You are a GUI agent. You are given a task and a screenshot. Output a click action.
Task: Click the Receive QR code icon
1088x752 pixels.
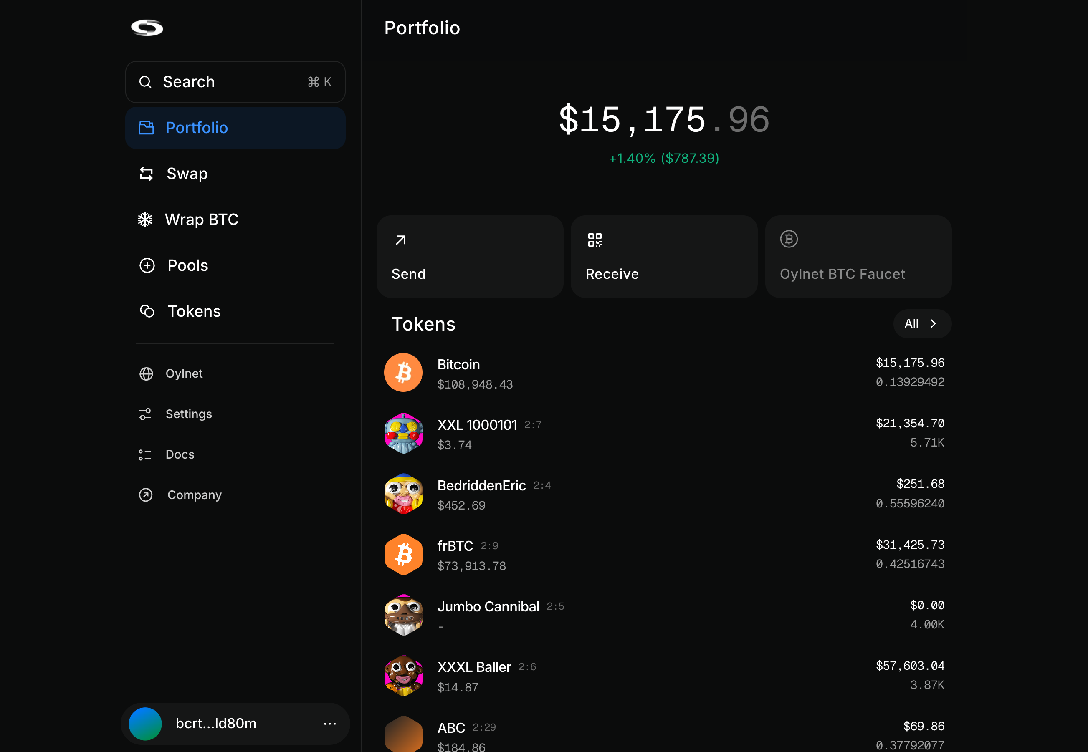(595, 240)
